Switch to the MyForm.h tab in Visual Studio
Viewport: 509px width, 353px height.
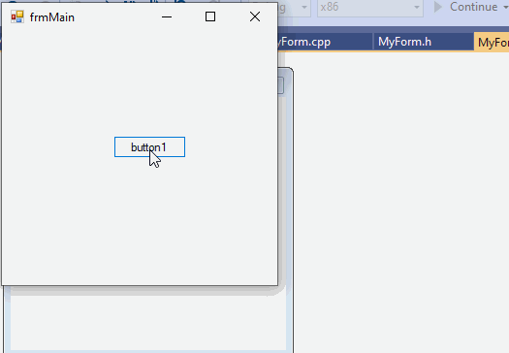tap(423, 42)
